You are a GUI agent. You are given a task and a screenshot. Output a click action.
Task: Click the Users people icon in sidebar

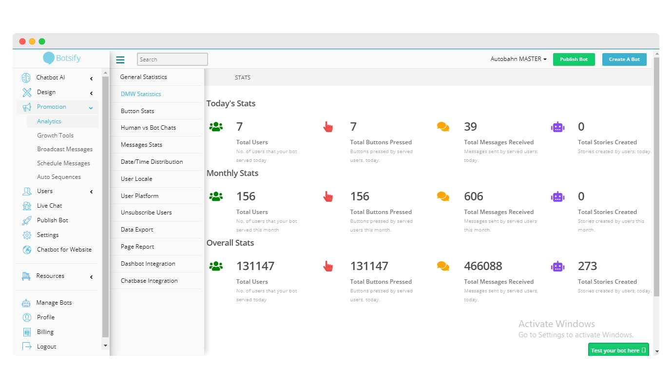(x=26, y=191)
